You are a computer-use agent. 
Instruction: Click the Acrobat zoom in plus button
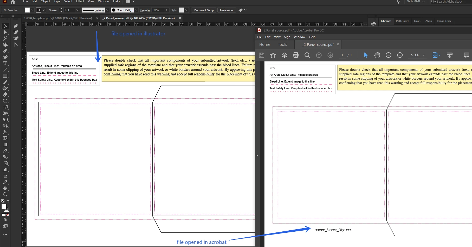pos(400,55)
